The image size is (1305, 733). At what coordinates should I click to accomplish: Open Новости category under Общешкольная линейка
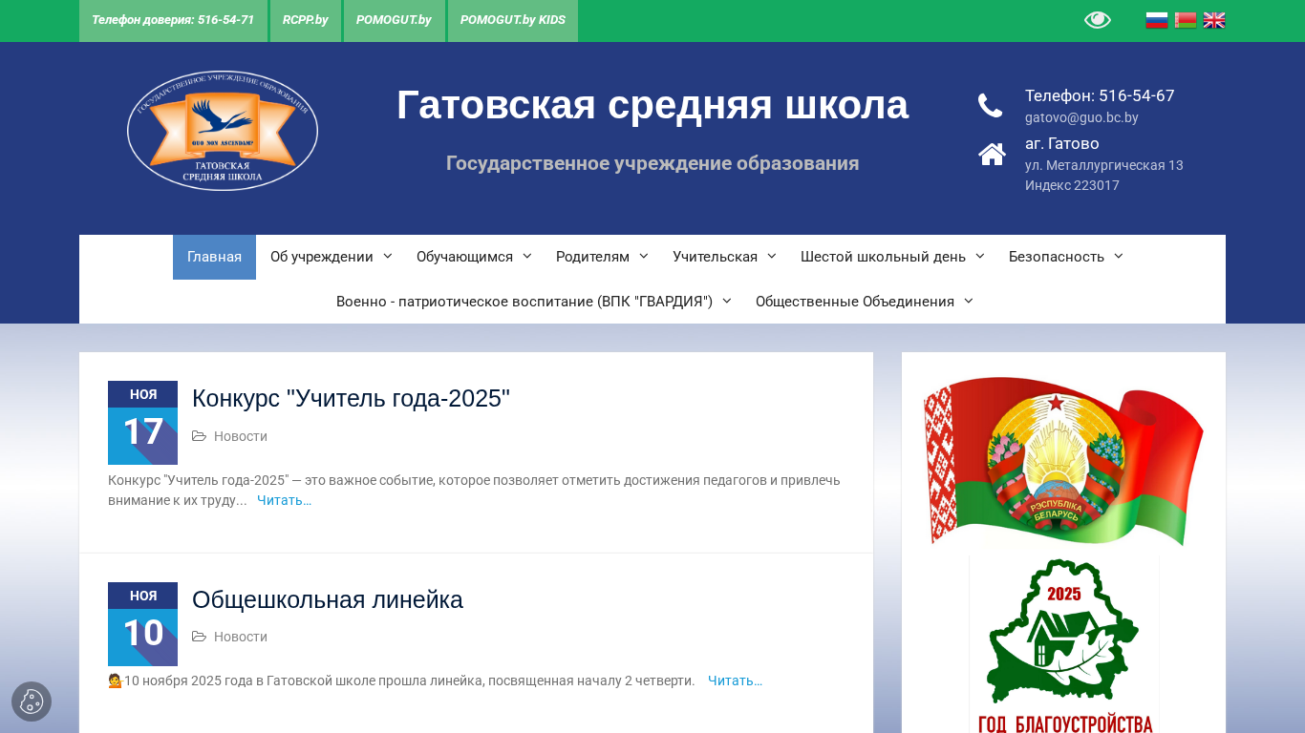coord(241,637)
